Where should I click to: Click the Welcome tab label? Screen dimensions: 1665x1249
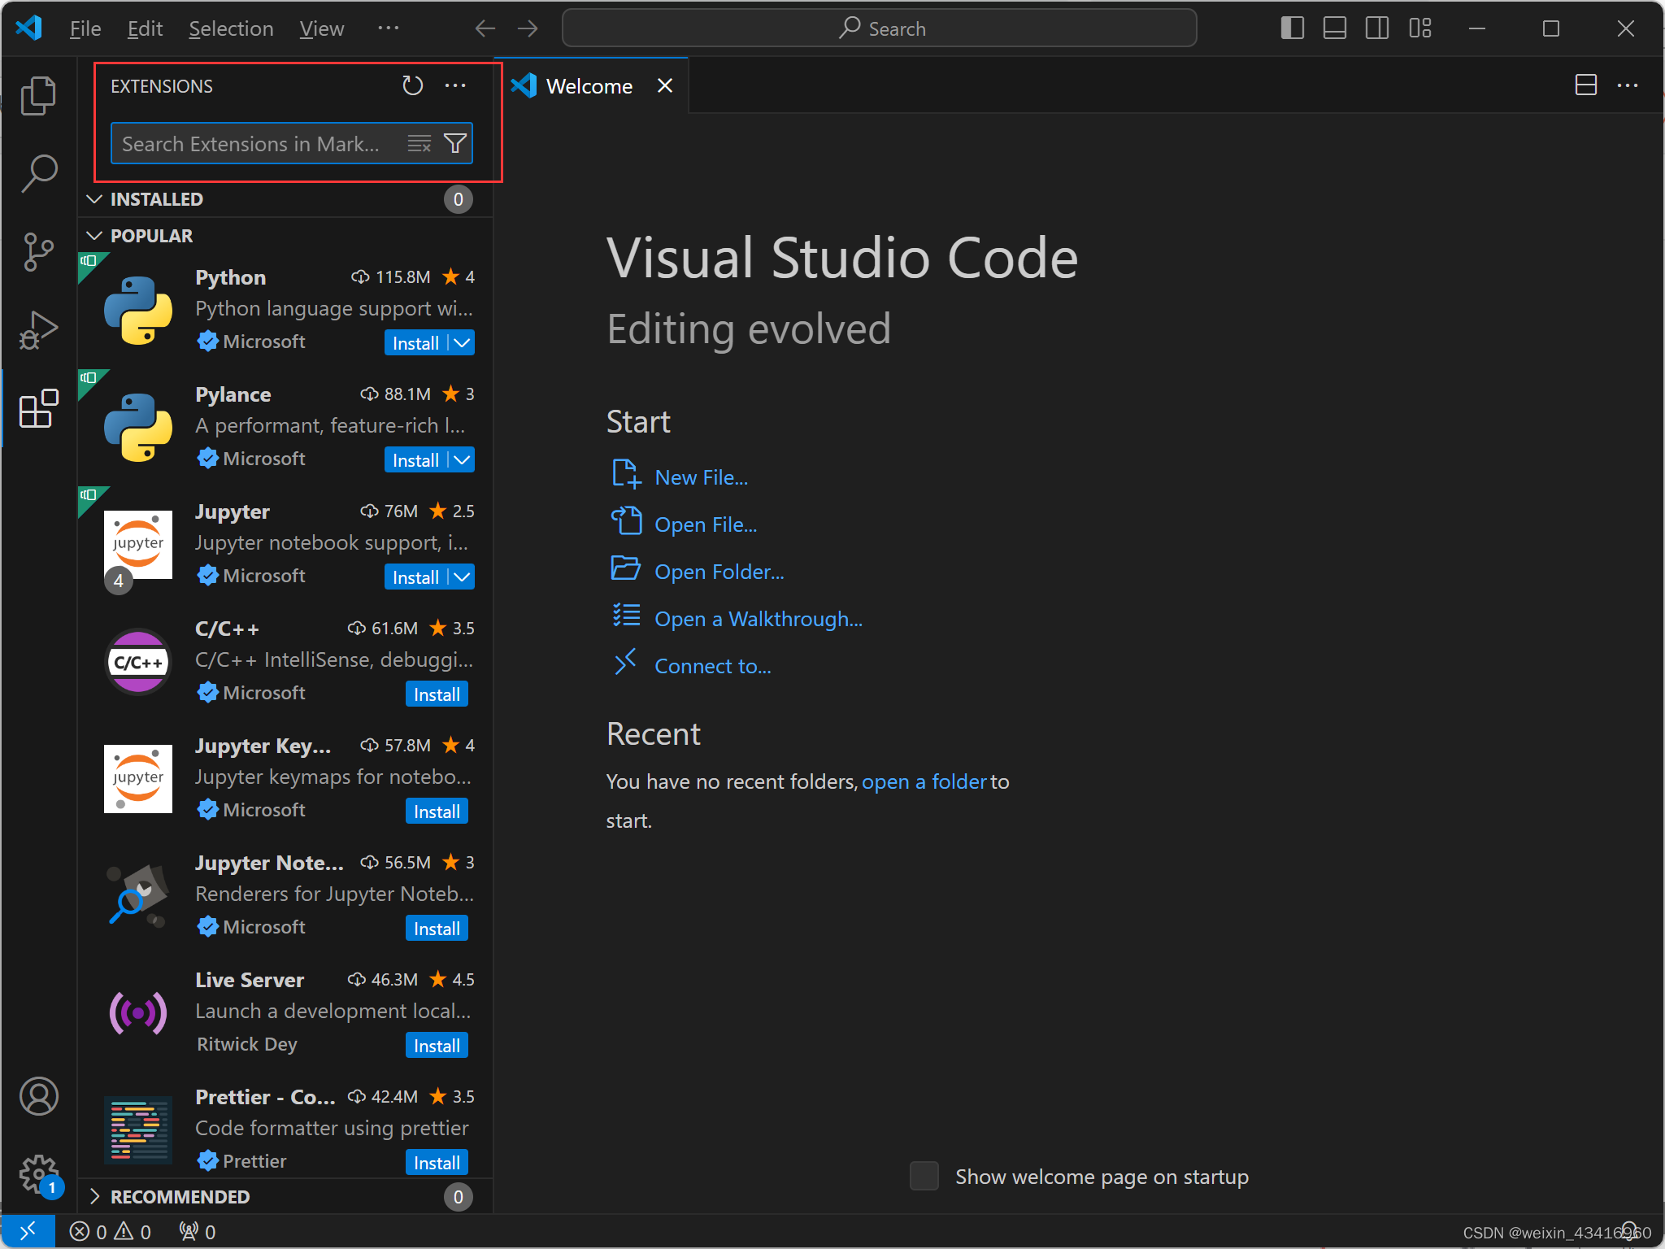pyautogui.click(x=591, y=85)
